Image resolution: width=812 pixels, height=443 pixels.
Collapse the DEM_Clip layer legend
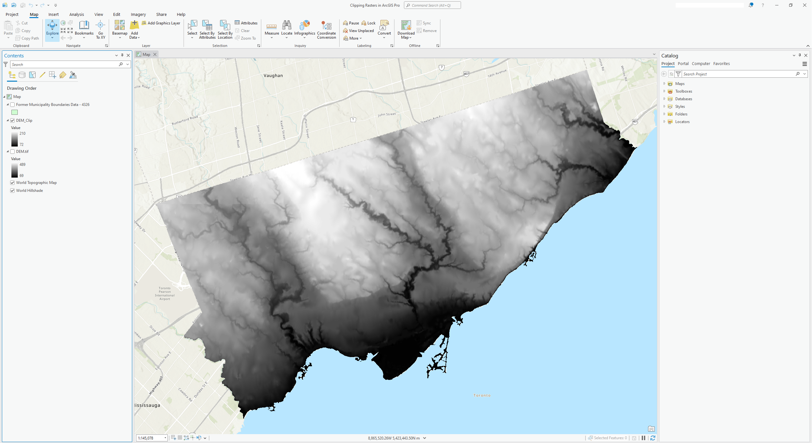7,121
